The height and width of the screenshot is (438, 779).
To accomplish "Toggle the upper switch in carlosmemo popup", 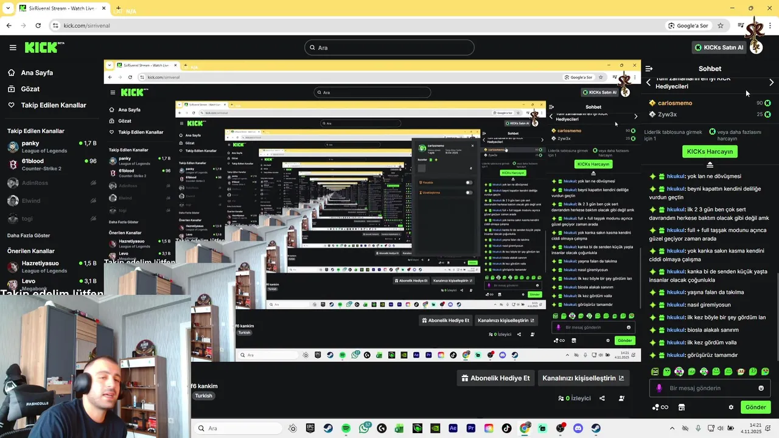I will (469, 182).
